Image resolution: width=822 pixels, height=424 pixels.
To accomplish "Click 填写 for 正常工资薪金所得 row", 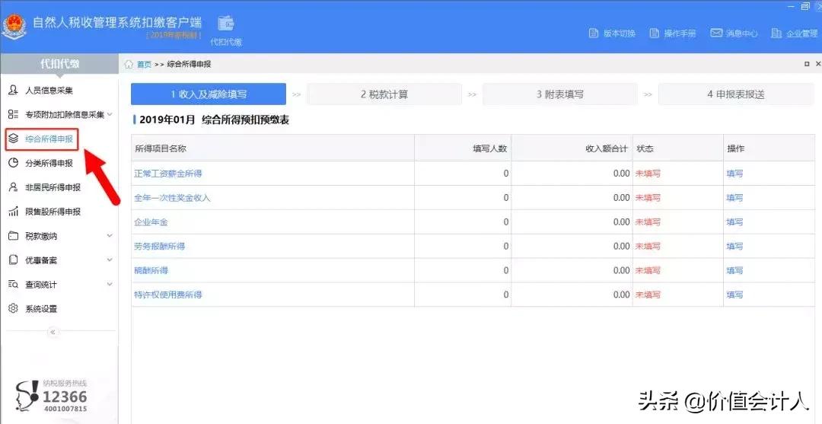I will pyautogui.click(x=734, y=174).
